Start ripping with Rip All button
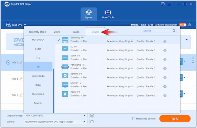Screen dimensions: 197x128 [x=175, y=119]
